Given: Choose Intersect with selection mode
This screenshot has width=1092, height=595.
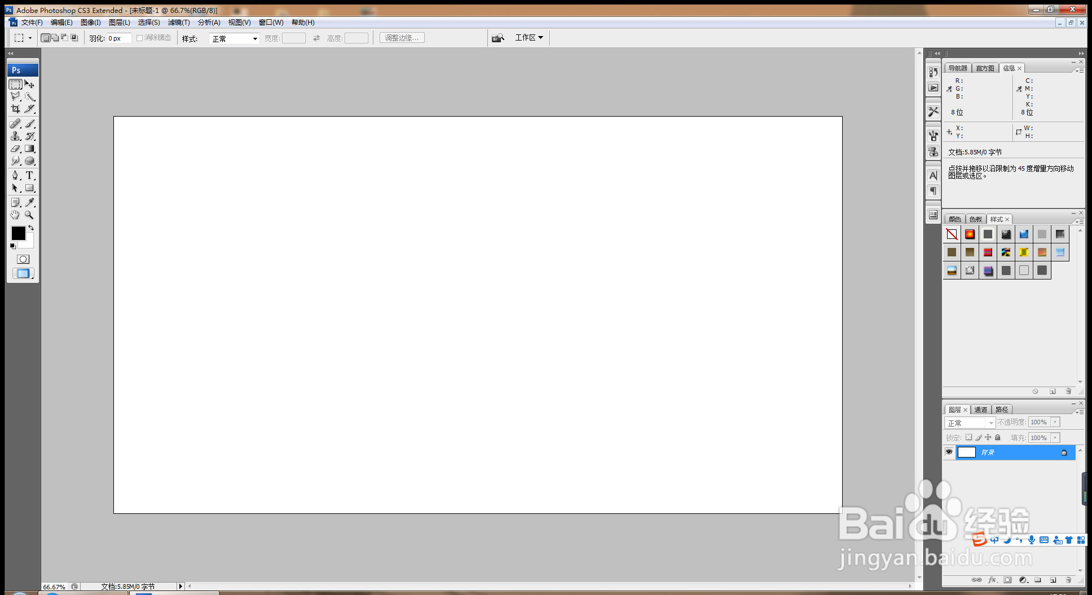Looking at the screenshot, I should 74,38.
